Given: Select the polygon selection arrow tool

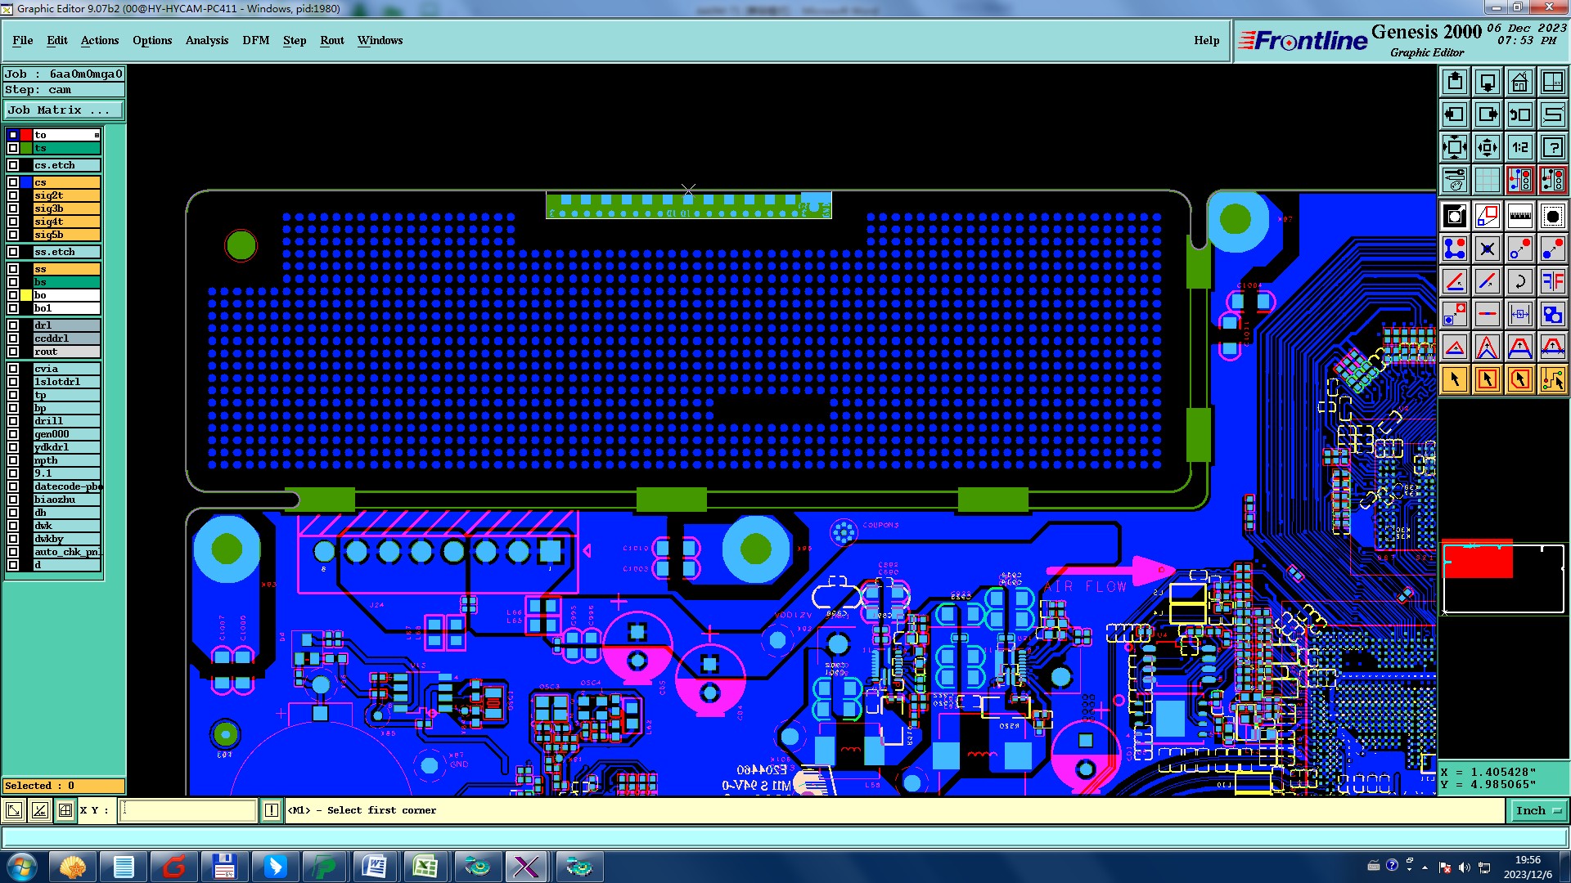Looking at the screenshot, I should 1519,379.
